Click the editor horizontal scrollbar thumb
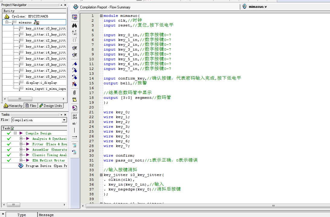The width and height of the screenshot is (330, 217). [273, 206]
